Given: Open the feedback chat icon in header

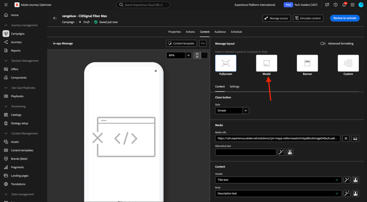Looking at the screenshot, I should (x=327, y=5).
